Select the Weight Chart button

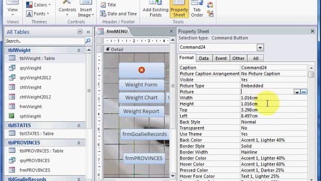141,98
